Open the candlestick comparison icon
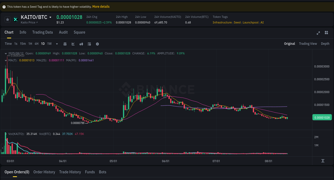 [81, 44]
